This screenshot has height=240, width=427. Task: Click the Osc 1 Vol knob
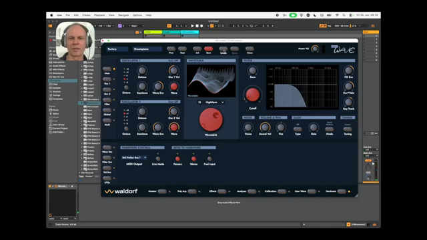173,71
